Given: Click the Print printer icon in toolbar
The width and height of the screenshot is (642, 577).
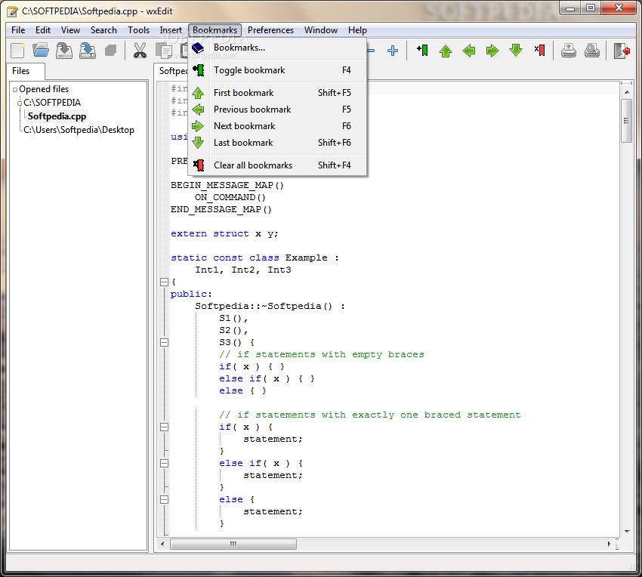Looking at the screenshot, I should [x=569, y=51].
